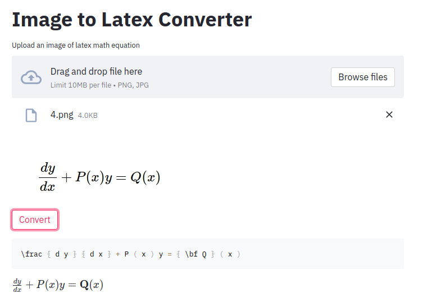Click the uploaded equation image preview
Viewport: 423px width, 302px height.
click(x=100, y=177)
